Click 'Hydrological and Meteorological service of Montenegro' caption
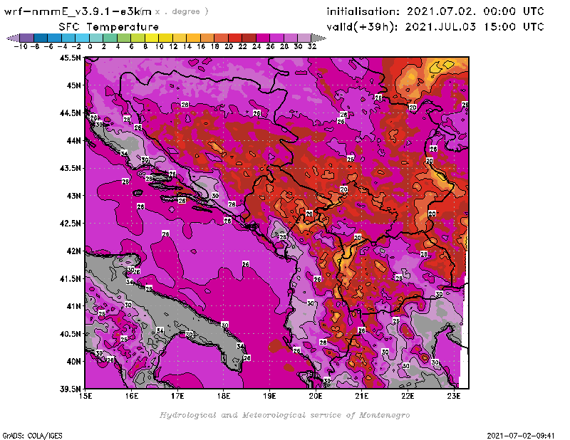Viewport: 570px width, 440px height. [x=284, y=415]
